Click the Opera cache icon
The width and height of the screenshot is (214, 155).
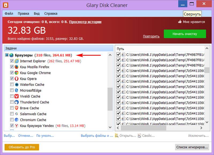(x=17, y=79)
